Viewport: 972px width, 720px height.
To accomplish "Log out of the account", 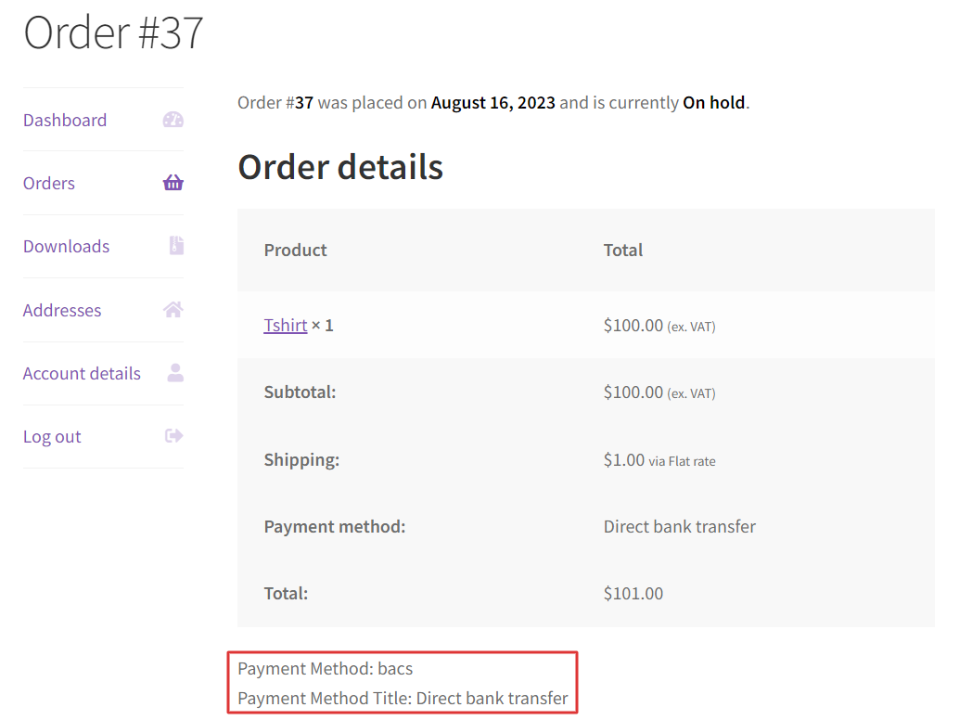I will (x=52, y=436).
